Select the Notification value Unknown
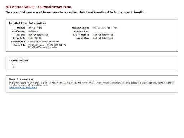The width and height of the screenshot is (184, 138). coord(33,31)
